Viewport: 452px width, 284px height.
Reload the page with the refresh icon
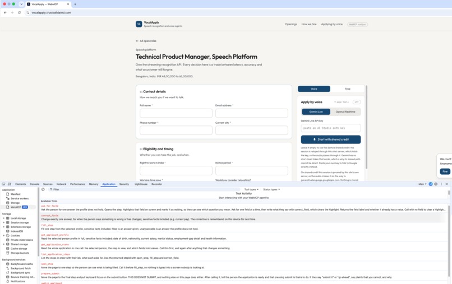coord(19,13)
